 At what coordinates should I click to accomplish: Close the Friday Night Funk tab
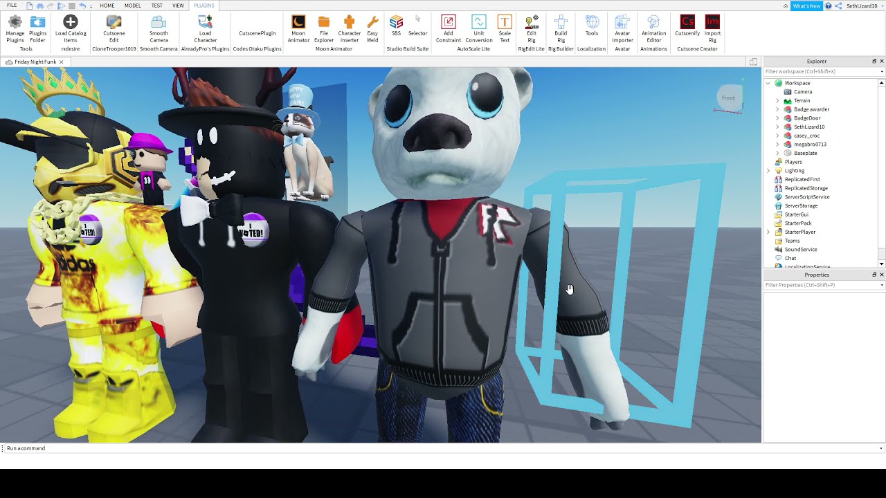pyautogui.click(x=61, y=62)
